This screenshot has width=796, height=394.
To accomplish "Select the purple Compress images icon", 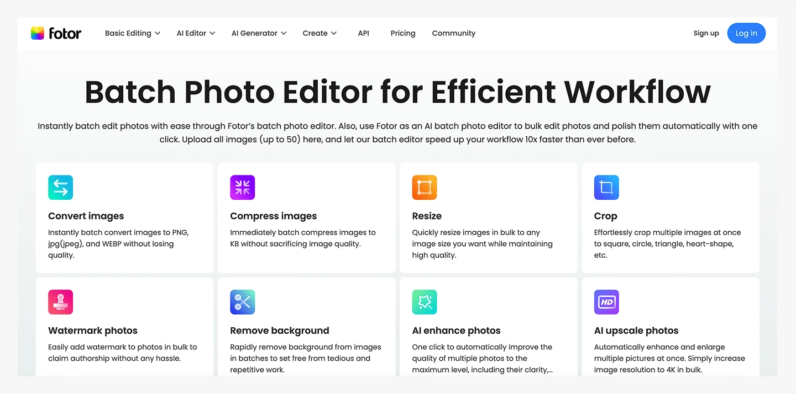I will coord(242,188).
